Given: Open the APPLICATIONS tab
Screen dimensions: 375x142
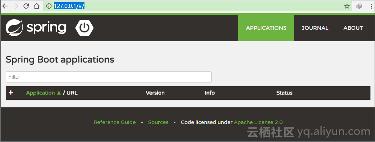Looking at the screenshot, I should pyautogui.click(x=266, y=28).
